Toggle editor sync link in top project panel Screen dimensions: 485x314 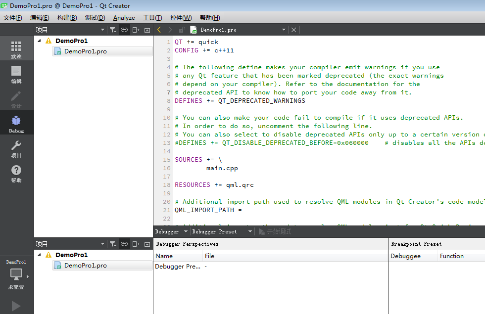124,30
